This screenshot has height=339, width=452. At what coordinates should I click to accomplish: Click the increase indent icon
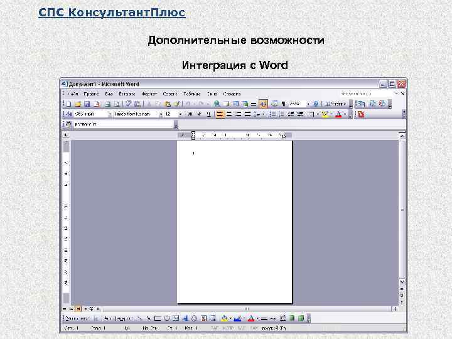[x=300, y=114]
